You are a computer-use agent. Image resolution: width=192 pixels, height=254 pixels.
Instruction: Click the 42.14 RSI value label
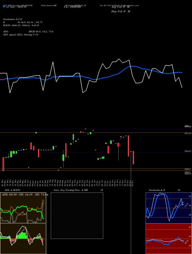pyautogui.click(x=186, y=242)
